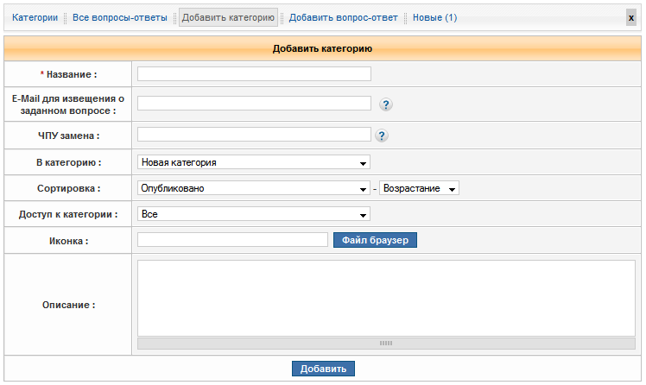
Task: Select the Добавить категорию tab
Action: pos(228,17)
